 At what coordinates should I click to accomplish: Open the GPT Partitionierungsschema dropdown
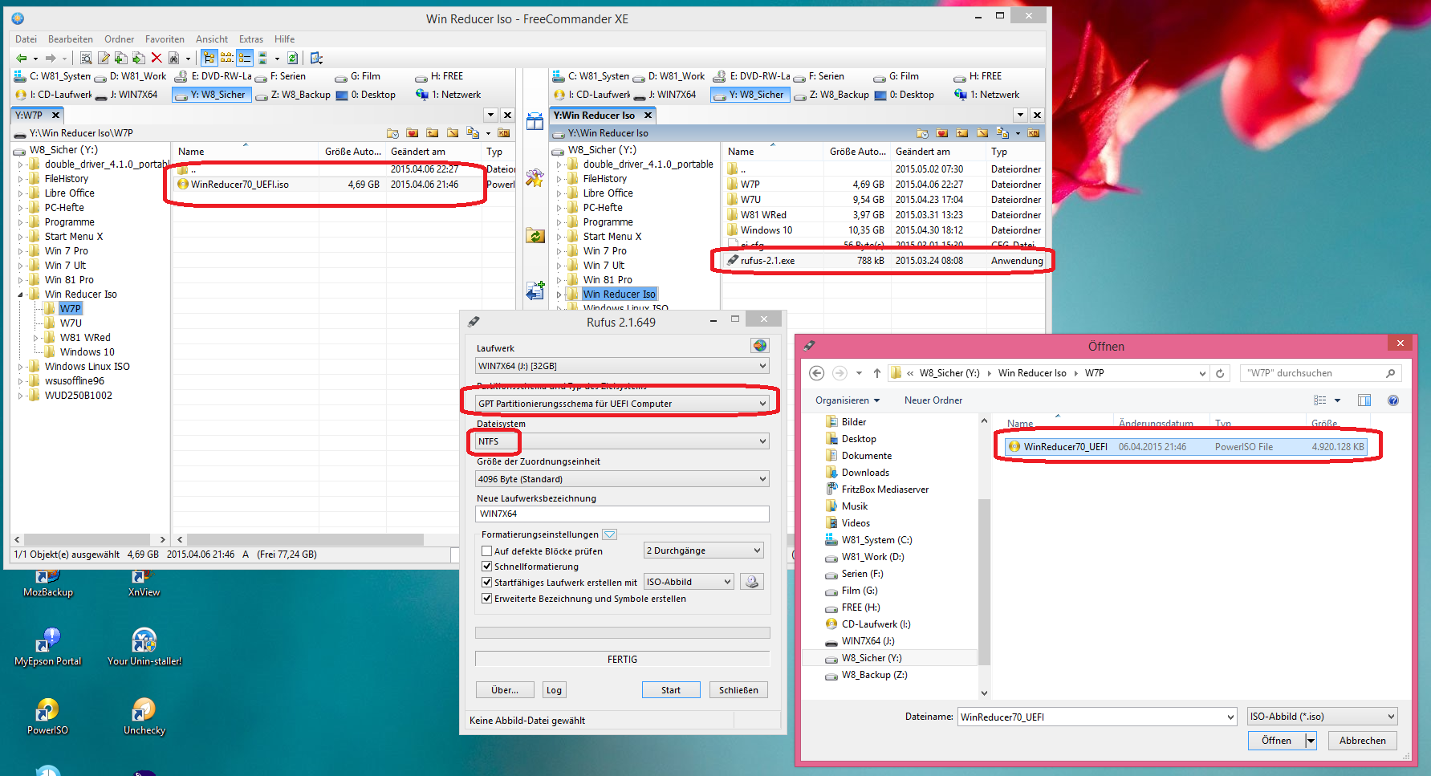(x=622, y=404)
